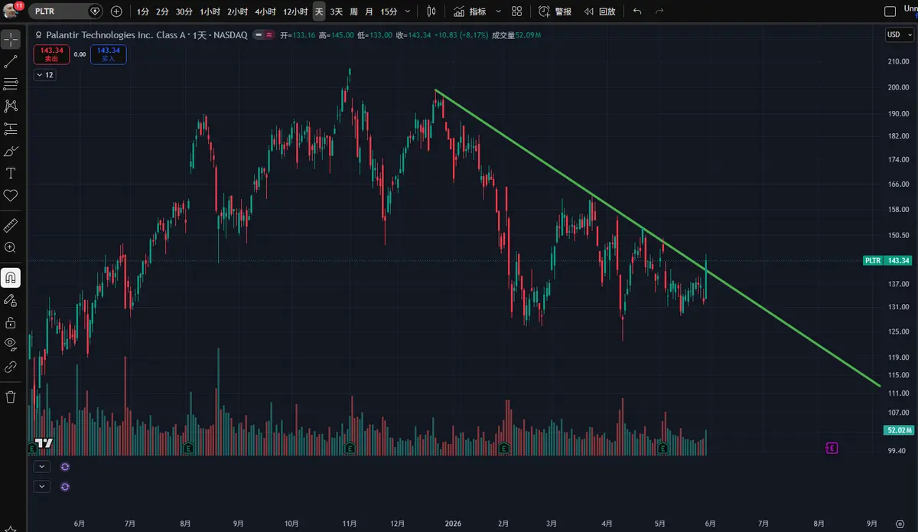This screenshot has height=532, width=918.
Task: Select the green descending trend line
Action: coord(658,239)
